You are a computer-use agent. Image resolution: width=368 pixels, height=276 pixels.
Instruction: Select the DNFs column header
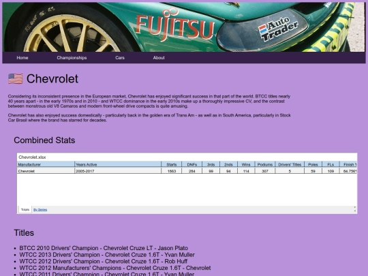[191, 164]
